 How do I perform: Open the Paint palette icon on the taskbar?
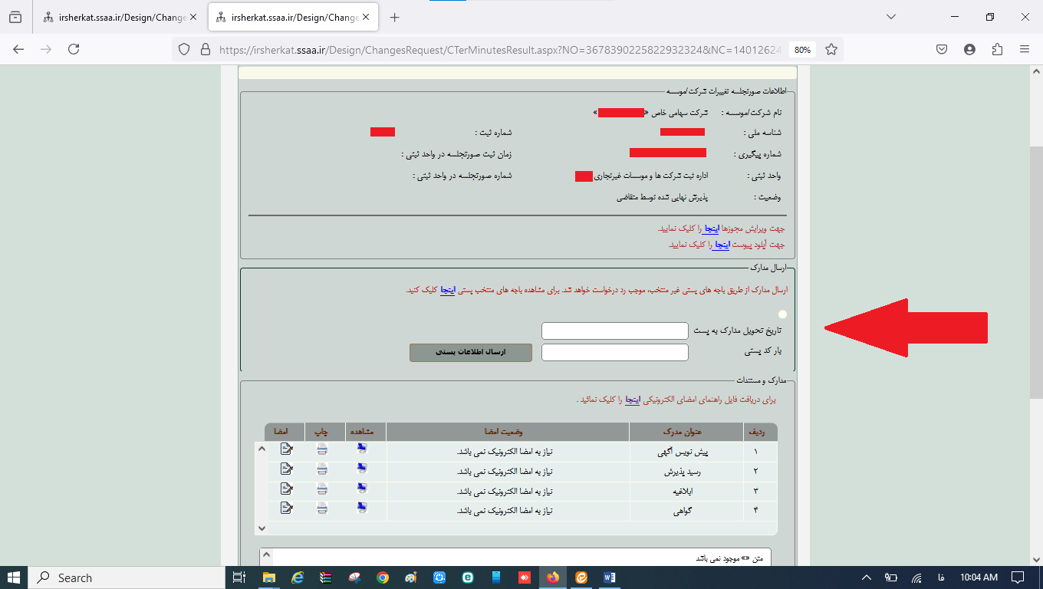(411, 577)
